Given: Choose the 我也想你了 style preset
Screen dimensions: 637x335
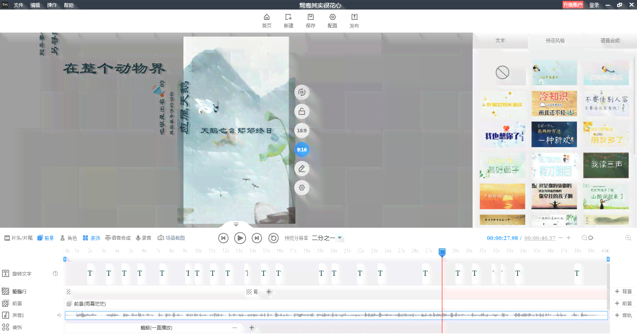Looking at the screenshot, I should [502, 134].
